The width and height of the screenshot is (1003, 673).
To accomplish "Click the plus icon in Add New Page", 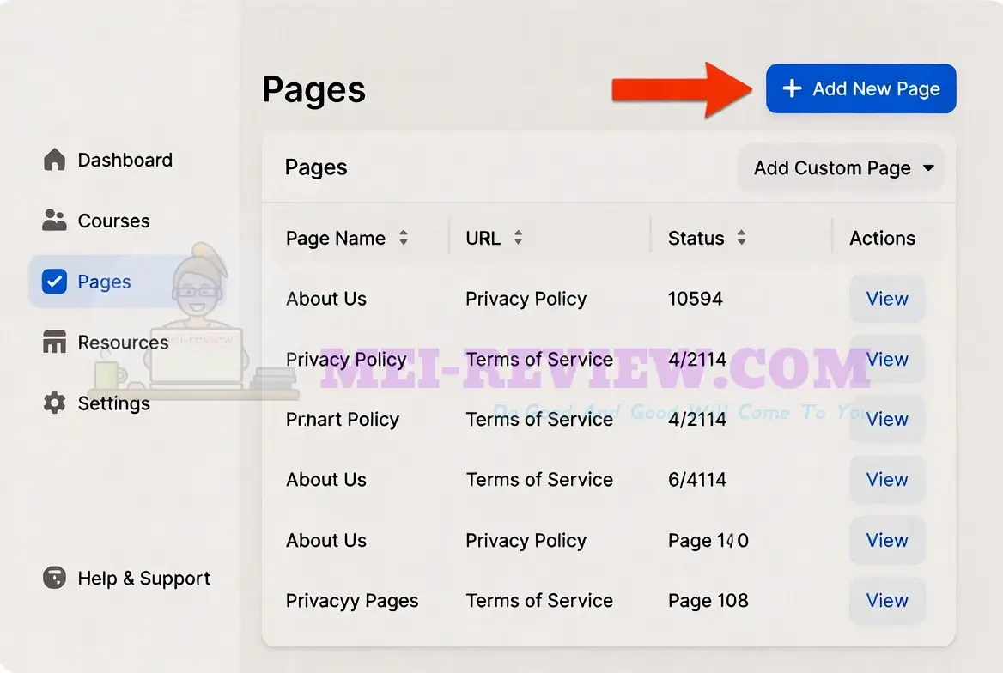I will tap(792, 88).
